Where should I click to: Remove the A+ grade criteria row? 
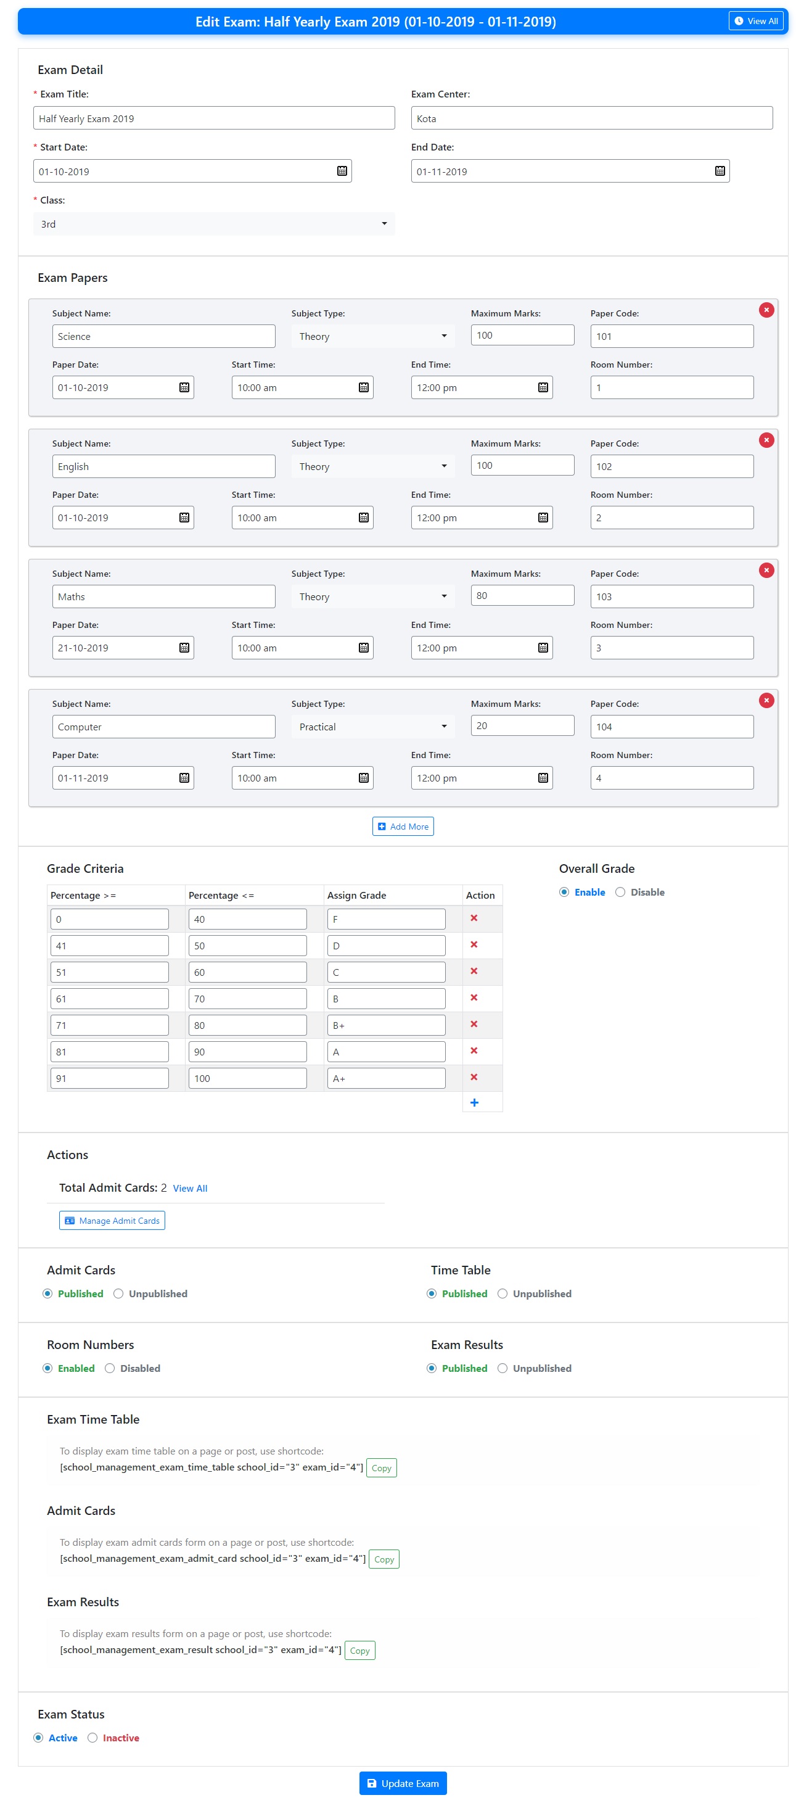tap(474, 1077)
